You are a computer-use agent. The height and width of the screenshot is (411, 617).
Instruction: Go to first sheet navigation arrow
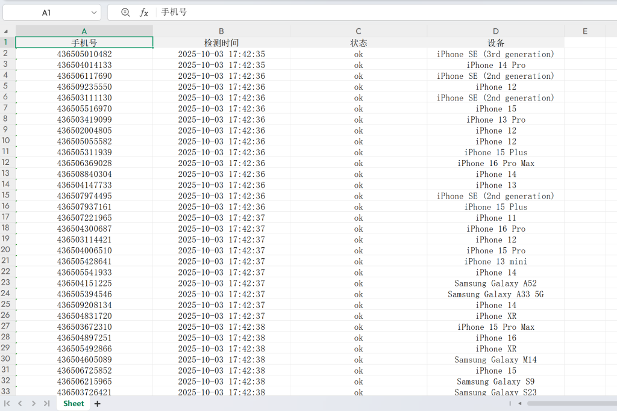click(x=7, y=404)
